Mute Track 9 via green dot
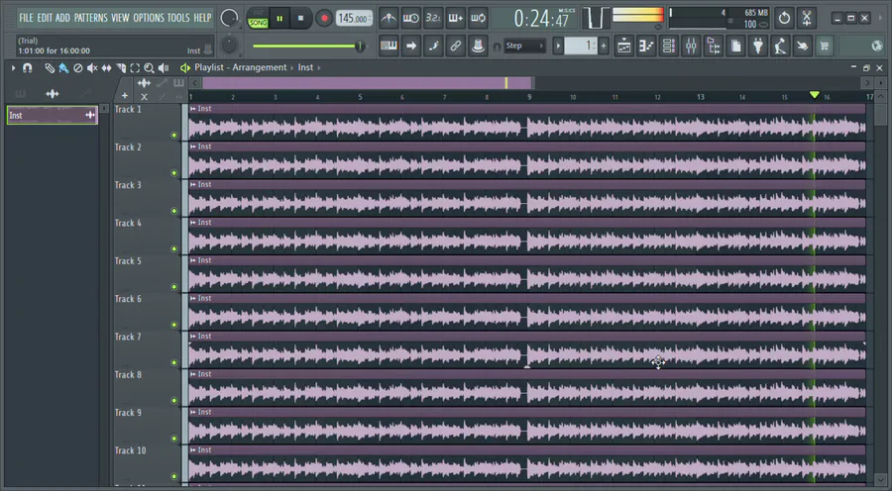Viewport: 892px width, 491px height. coord(174,439)
